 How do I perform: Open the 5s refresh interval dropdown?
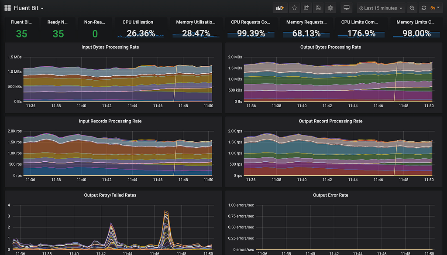tap(435, 8)
